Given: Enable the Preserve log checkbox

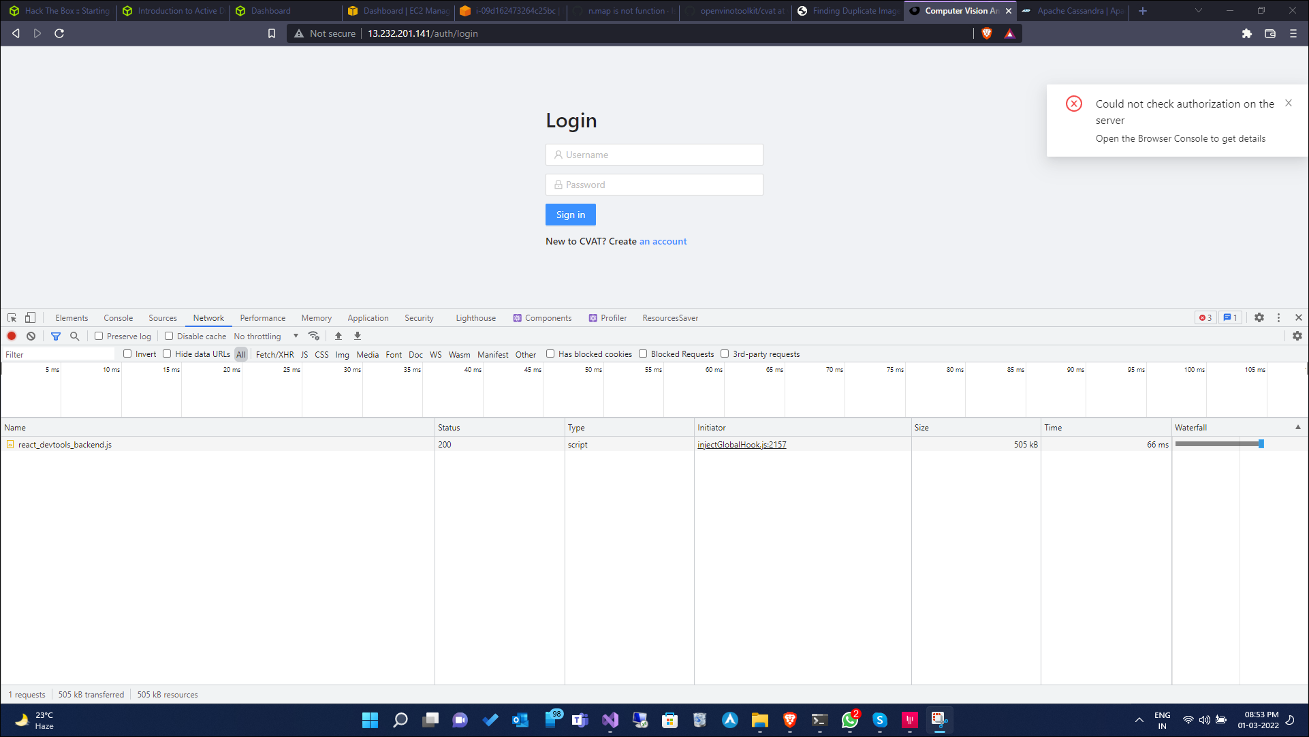Looking at the screenshot, I should pyautogui.click(x=99, y=336).
